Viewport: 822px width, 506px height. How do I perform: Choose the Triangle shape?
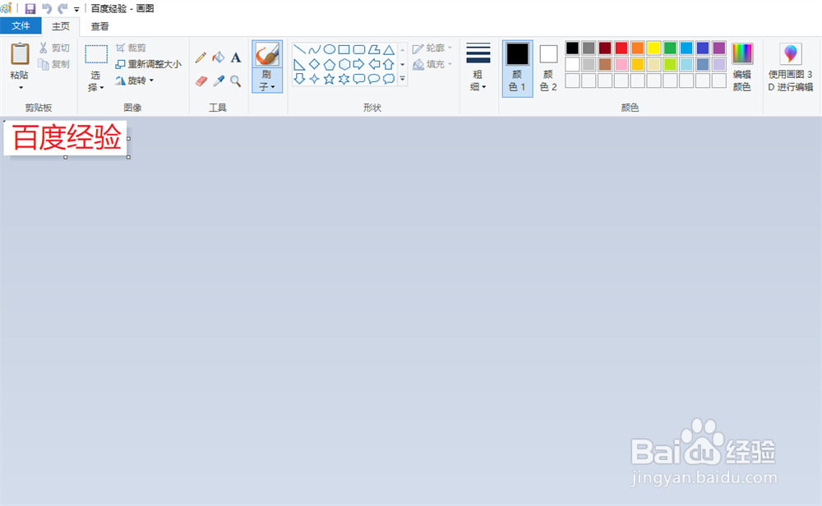click(x=389, y=50)
